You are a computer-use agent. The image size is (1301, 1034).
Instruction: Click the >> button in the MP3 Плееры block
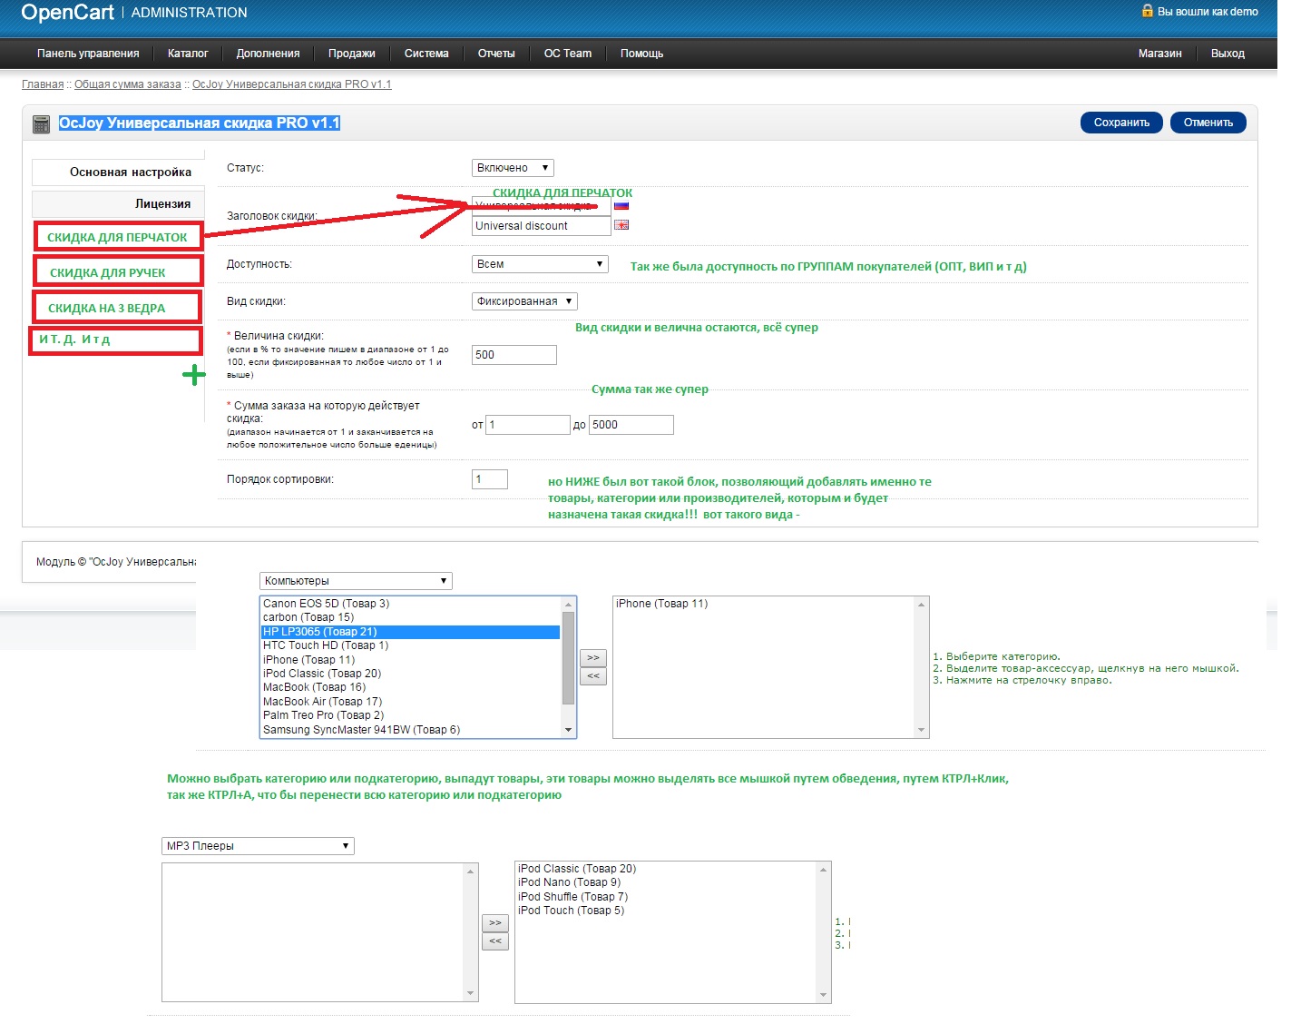[x=495, y=922]
